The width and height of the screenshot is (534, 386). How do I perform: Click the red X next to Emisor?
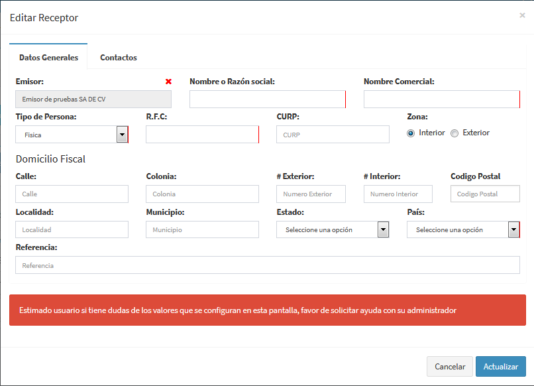(x=168, y=82)
